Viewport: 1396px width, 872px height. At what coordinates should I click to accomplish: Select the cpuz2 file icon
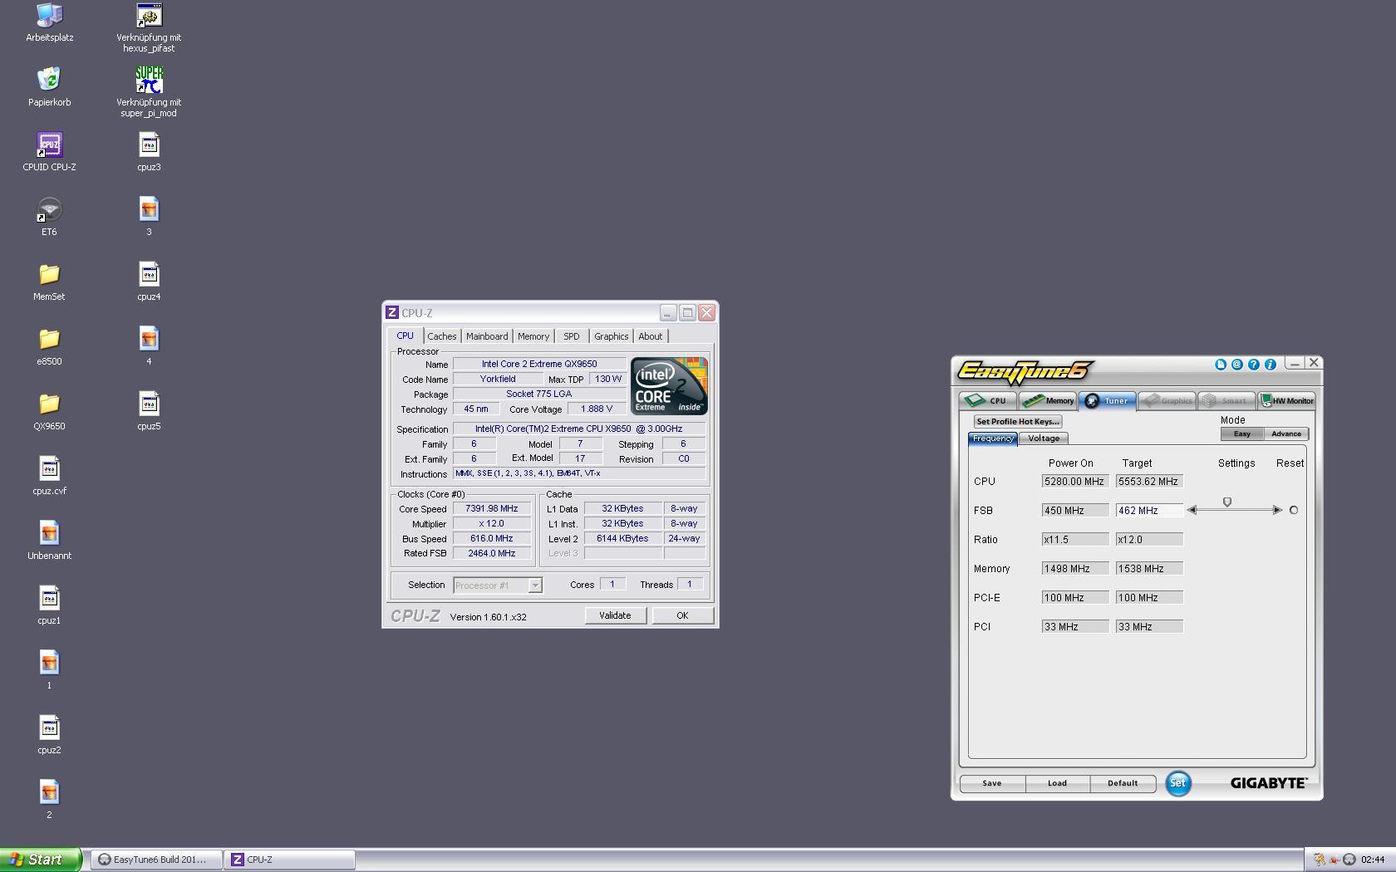[49, 735]
